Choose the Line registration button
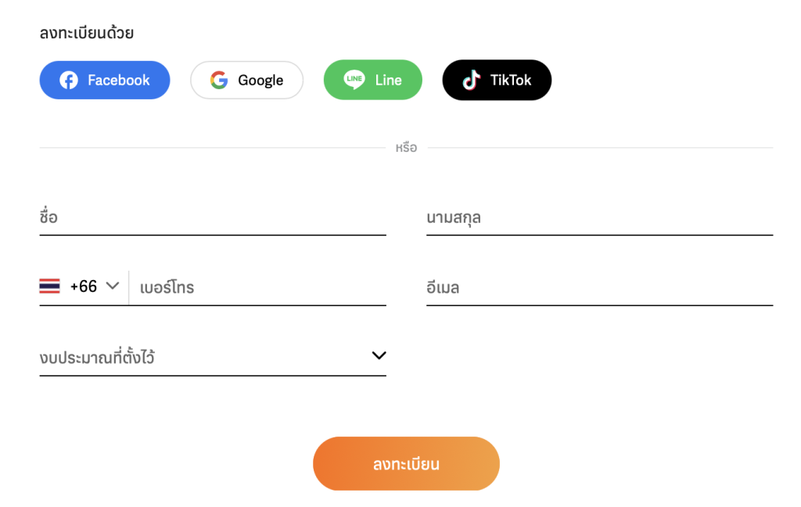 pos(373,80)
